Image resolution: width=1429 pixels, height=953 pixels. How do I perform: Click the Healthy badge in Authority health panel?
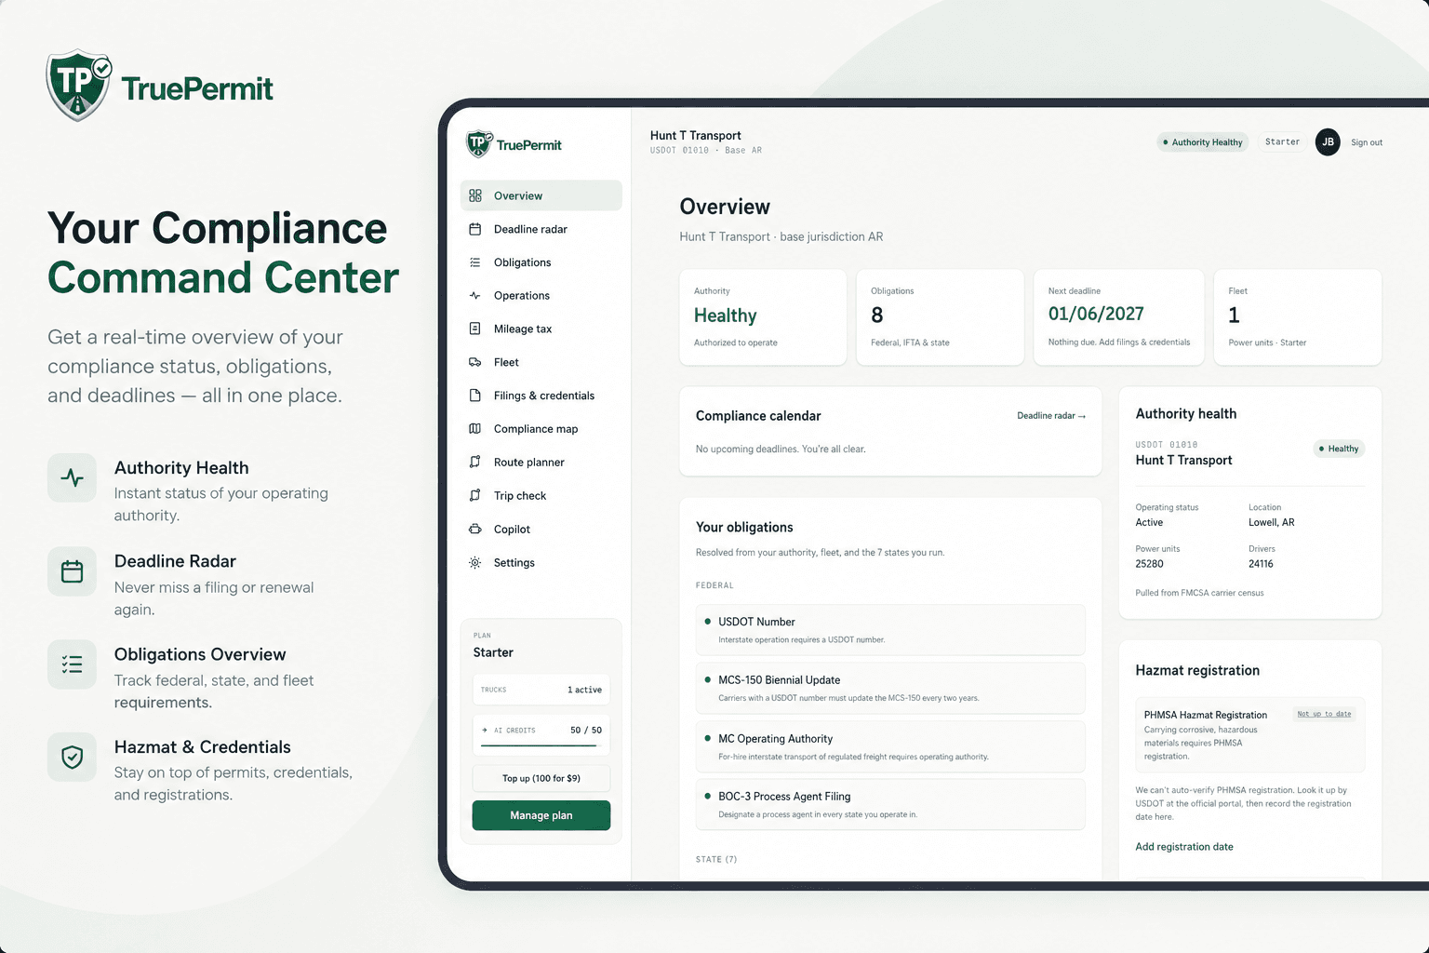pos(1339,449)
